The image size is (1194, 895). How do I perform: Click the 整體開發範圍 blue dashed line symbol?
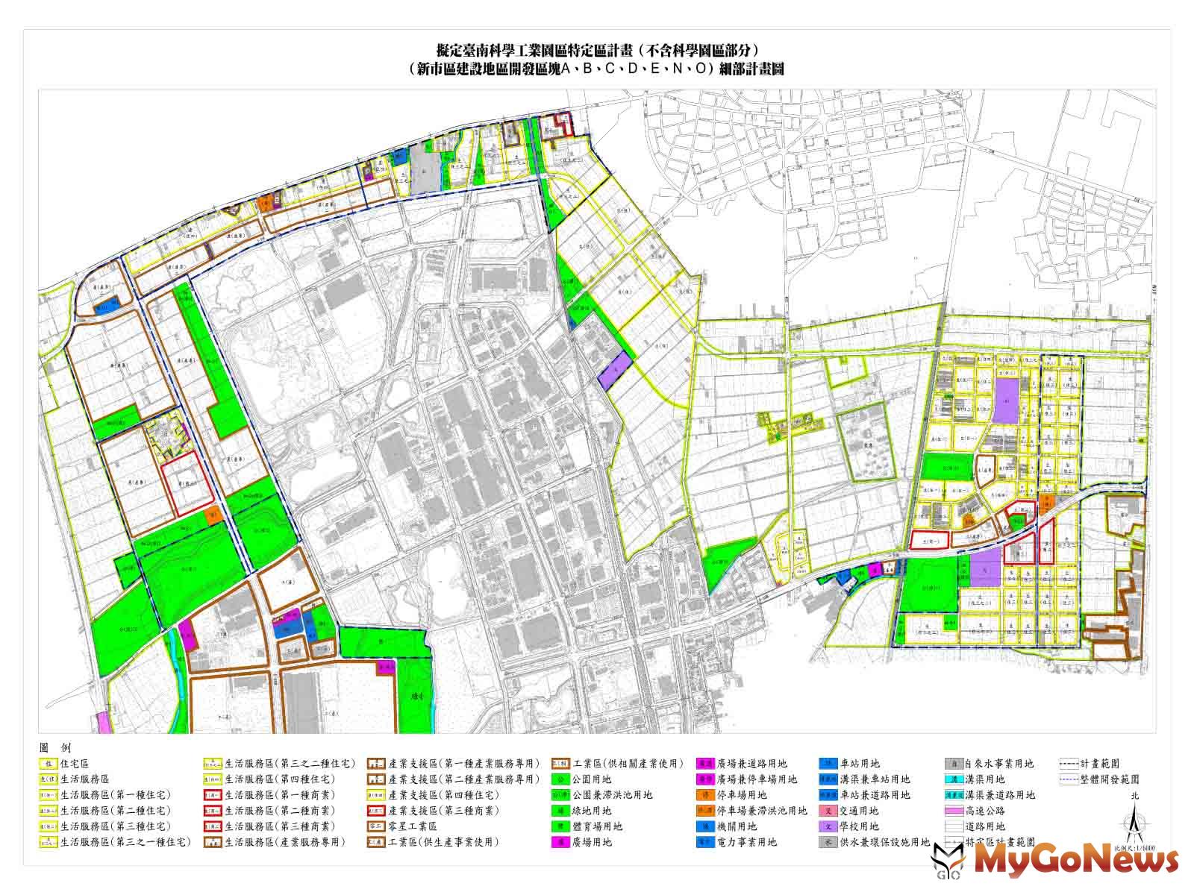[1068, 779]
